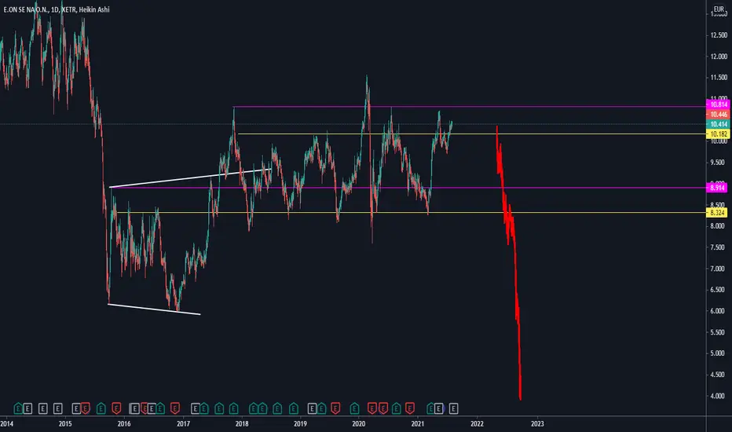Click the 2023 label on the time axis

537,424
